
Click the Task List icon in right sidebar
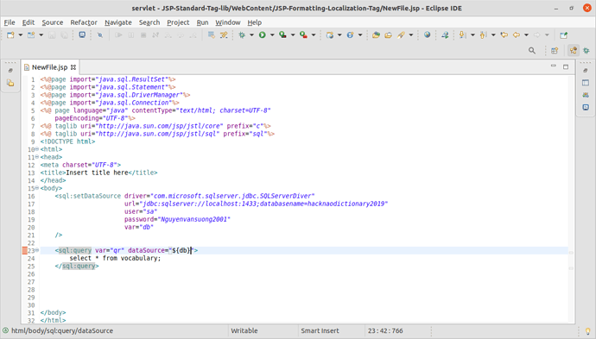click(x=586, y=95)
